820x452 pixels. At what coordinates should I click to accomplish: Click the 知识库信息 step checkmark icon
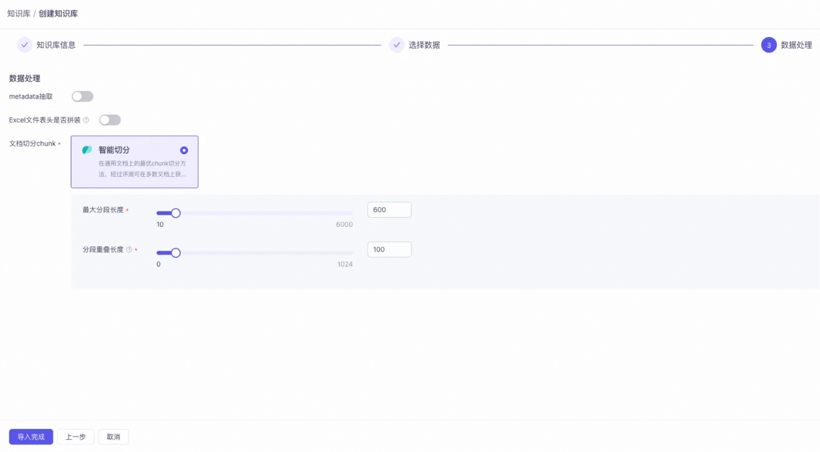[x=25, y=45]
